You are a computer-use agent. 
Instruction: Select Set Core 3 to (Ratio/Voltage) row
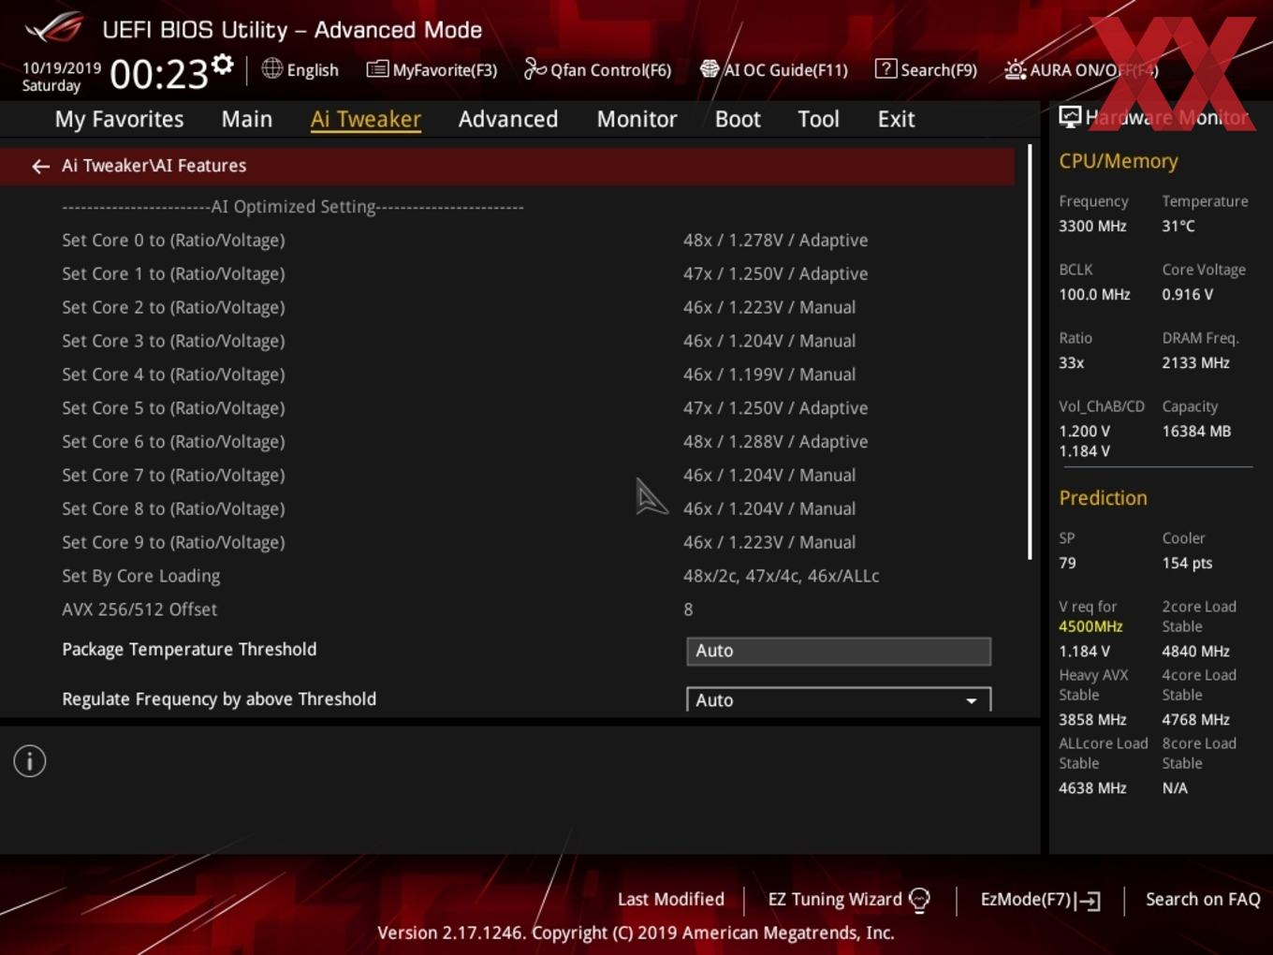505,341
